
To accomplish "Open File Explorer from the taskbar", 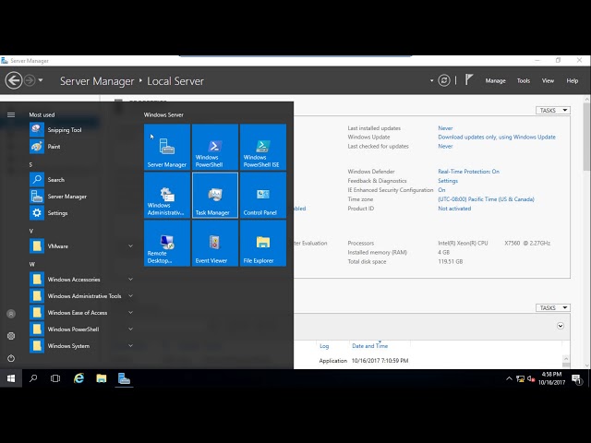I will (101, 378).
